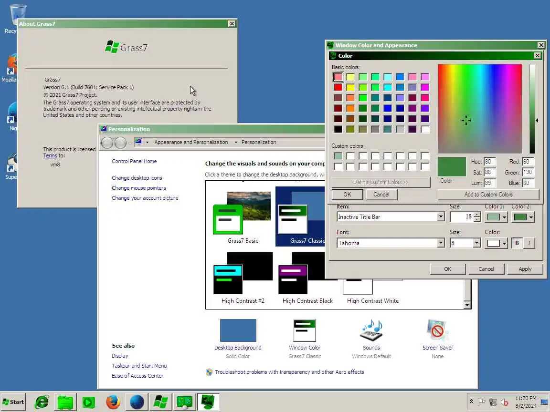This screenshot has height=412, width=550.
Task: Click the blue globe taskbar icon
Action: pyautogui.click(x=137, y=402)
